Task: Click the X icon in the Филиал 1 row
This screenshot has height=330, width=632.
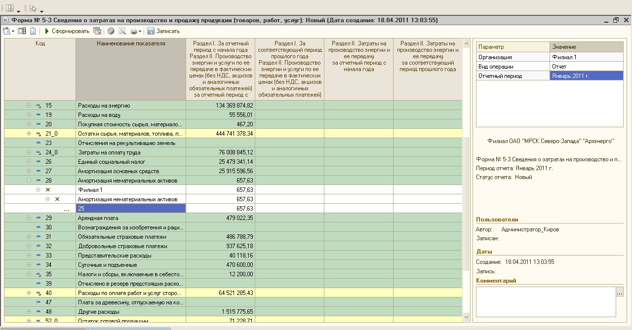Action: [48, 190]
